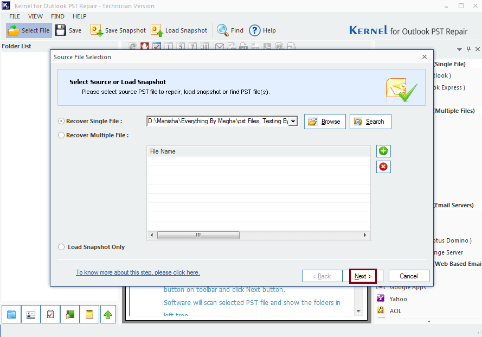Open the FIND menu
Viewport: 482px width, 337px height.
click(x=57, y=16)
